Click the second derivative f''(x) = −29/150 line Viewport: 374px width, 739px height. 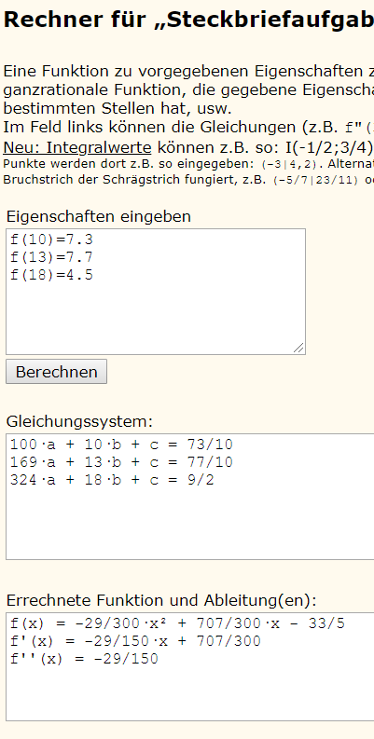click(x=84, y=659)
